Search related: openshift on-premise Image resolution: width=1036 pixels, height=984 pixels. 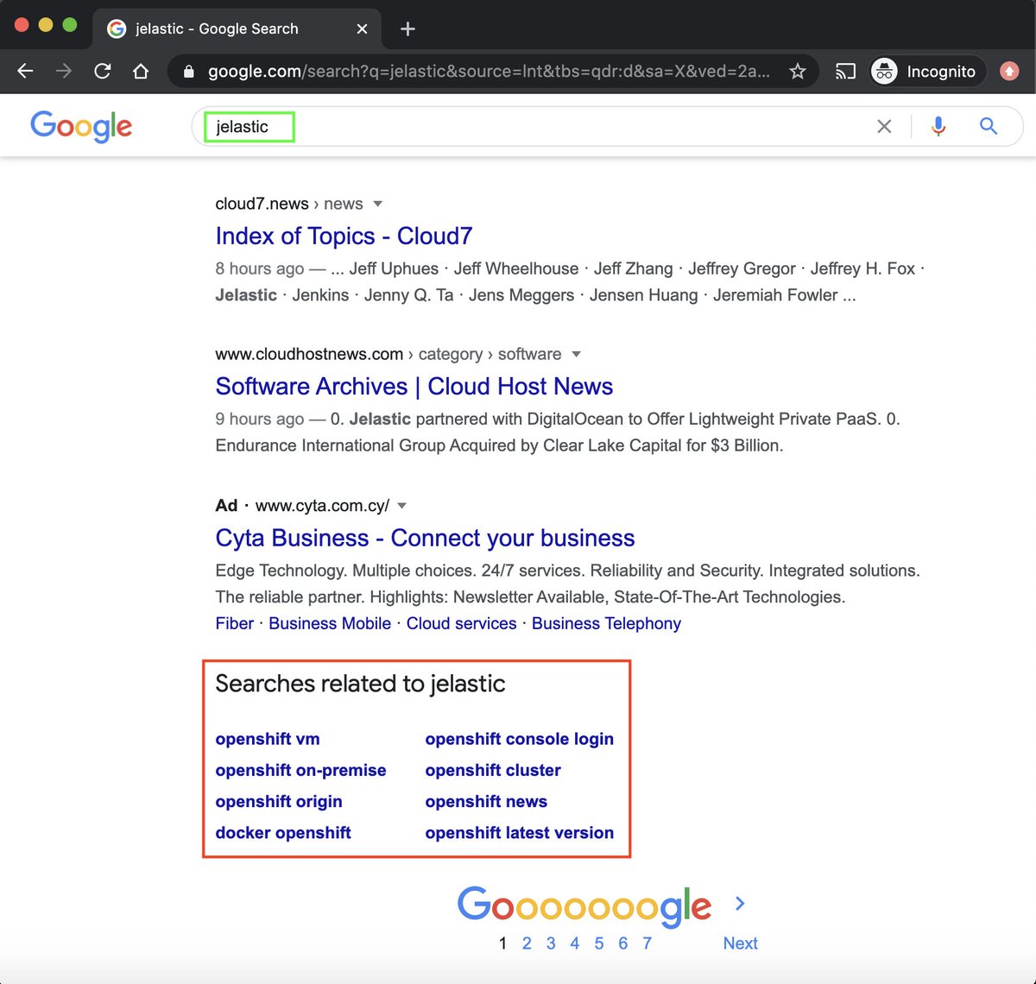300,770
